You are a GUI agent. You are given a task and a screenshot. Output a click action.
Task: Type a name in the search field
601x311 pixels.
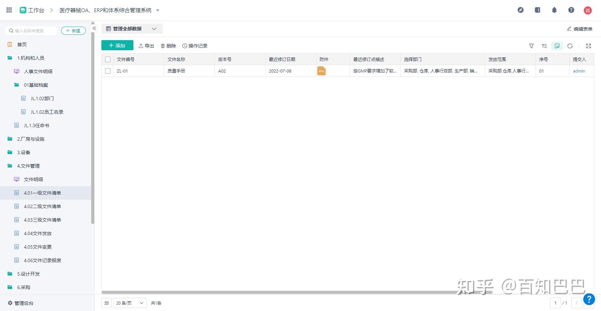pyautogui.click(x=32, y=30)
